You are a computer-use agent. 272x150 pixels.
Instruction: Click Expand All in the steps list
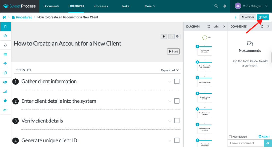pyautogui.click(x=170, y=70)
